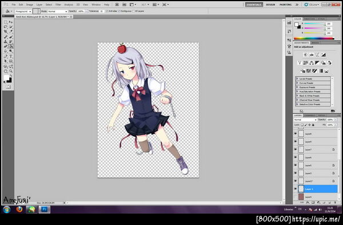Image resolution: width=343 pixels, height=225 pixels.
Task: Select the Horizontal Type tool
Action: (x=11, y=56)
